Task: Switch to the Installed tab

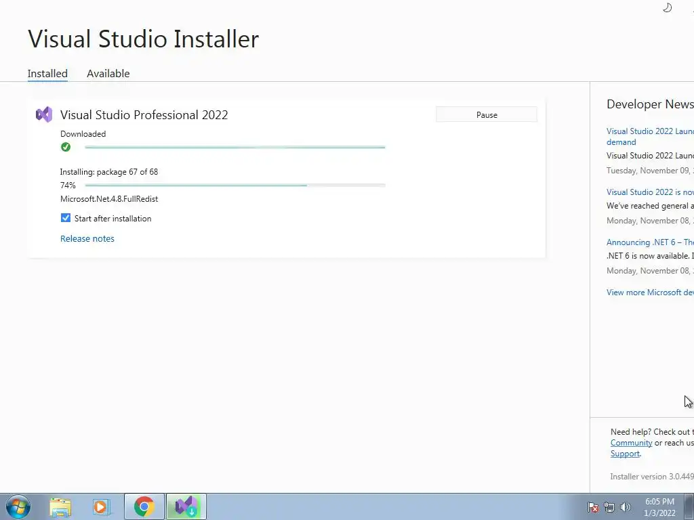Action: click(47, 73)
